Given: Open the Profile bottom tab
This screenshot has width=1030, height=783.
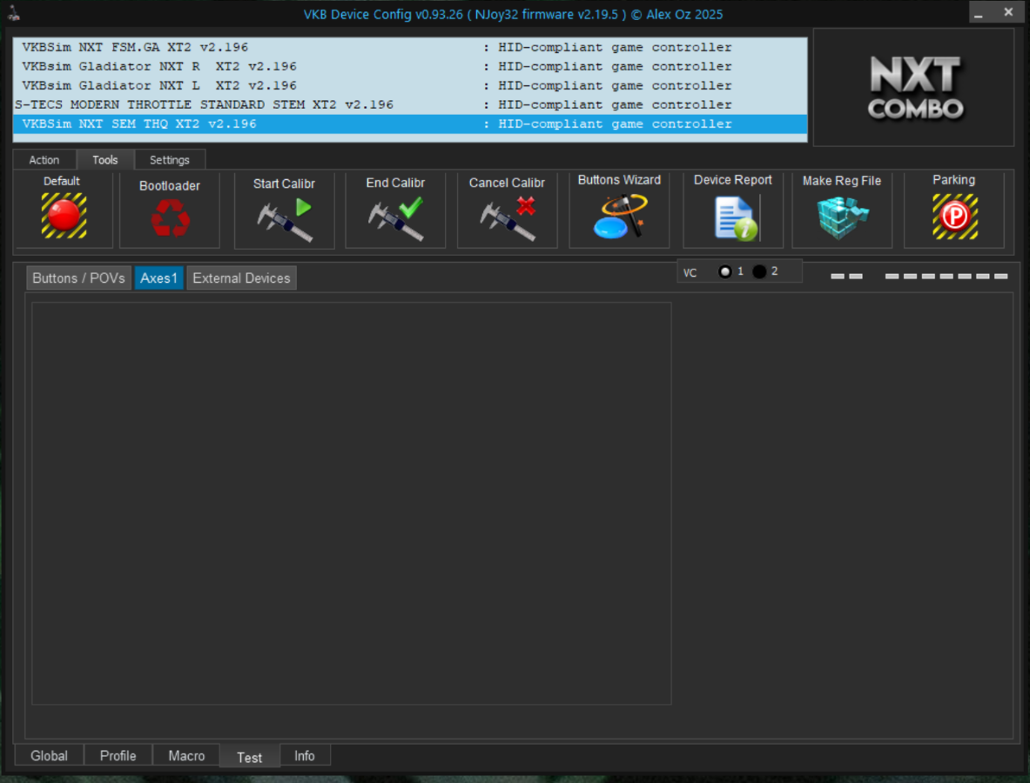Looking at the screenshot, I should click(118, 756).
